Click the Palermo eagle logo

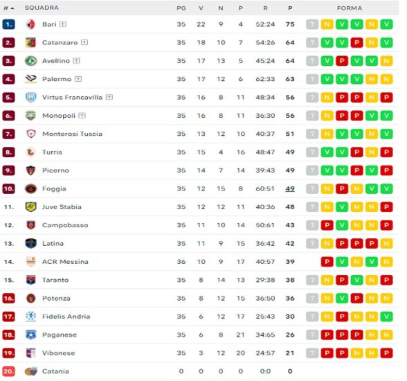coord(30,79)
